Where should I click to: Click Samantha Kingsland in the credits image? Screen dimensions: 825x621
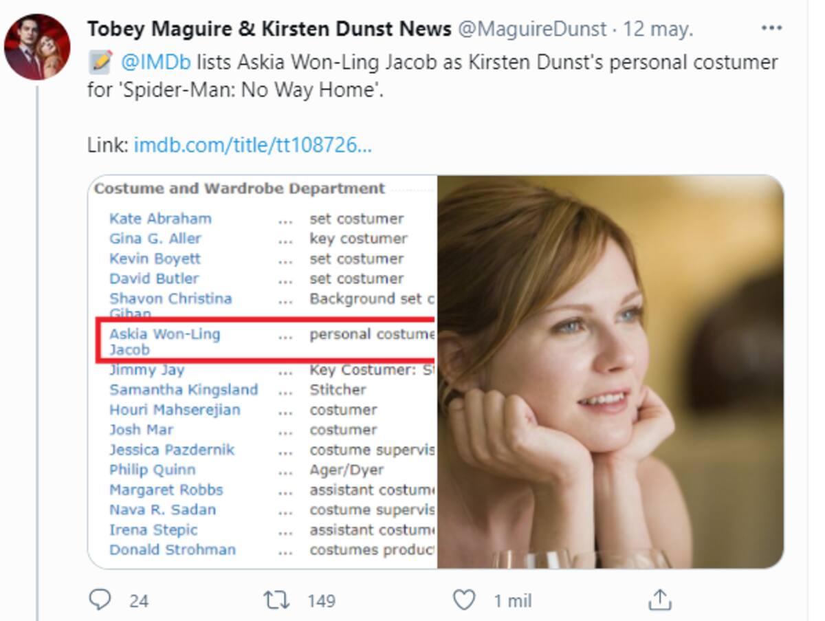(x=184, y=389)
